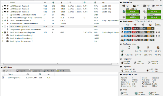Click the EHP button in Resistances
This screenshot has width=163, height=96.
point(158,25)
